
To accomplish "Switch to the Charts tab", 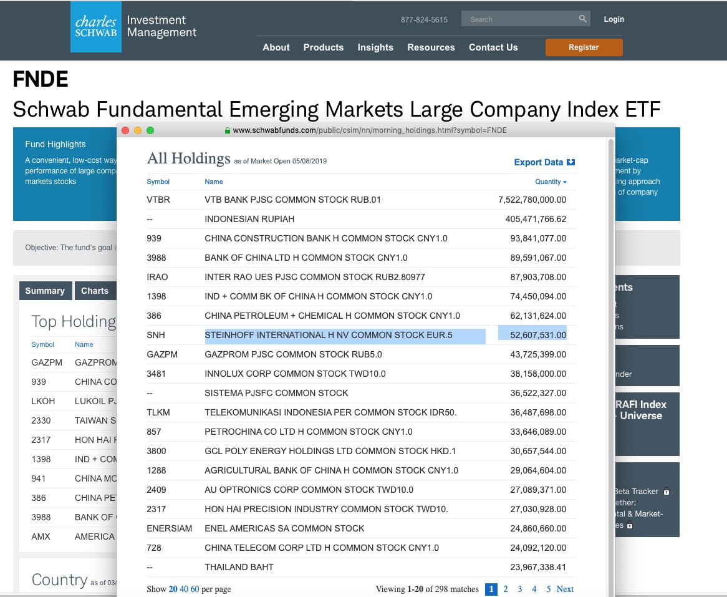I will tap(95, 291).
